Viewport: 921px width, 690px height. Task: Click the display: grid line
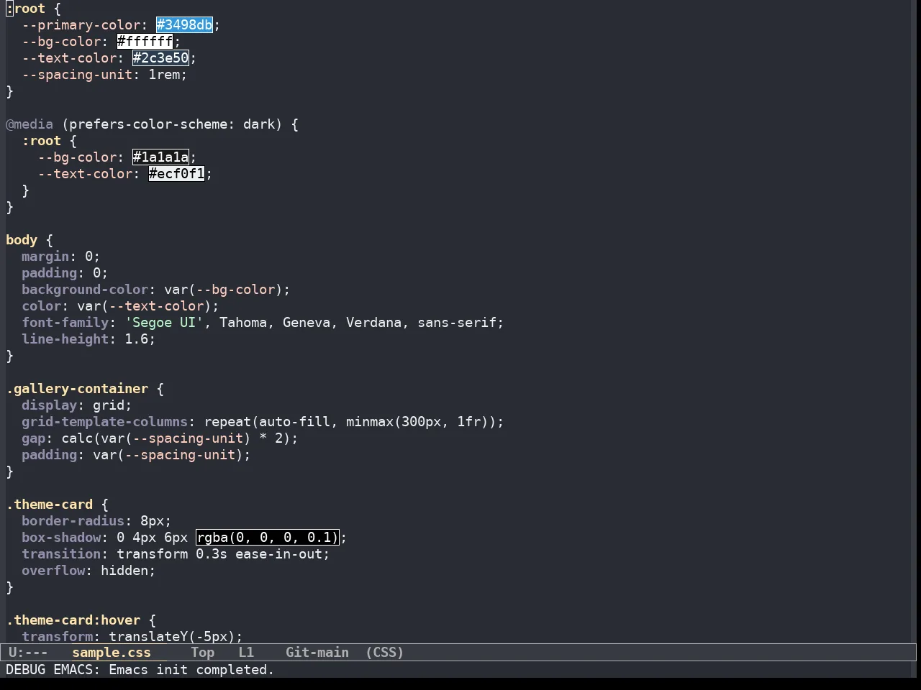coord(77,405)
